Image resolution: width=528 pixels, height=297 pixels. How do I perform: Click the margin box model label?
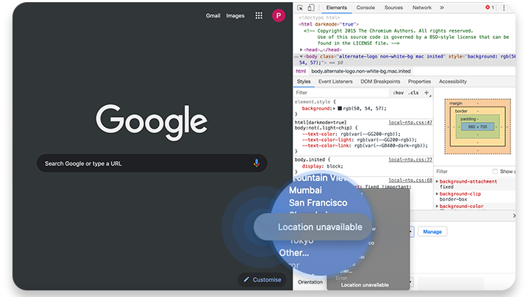tap(456, 104)
